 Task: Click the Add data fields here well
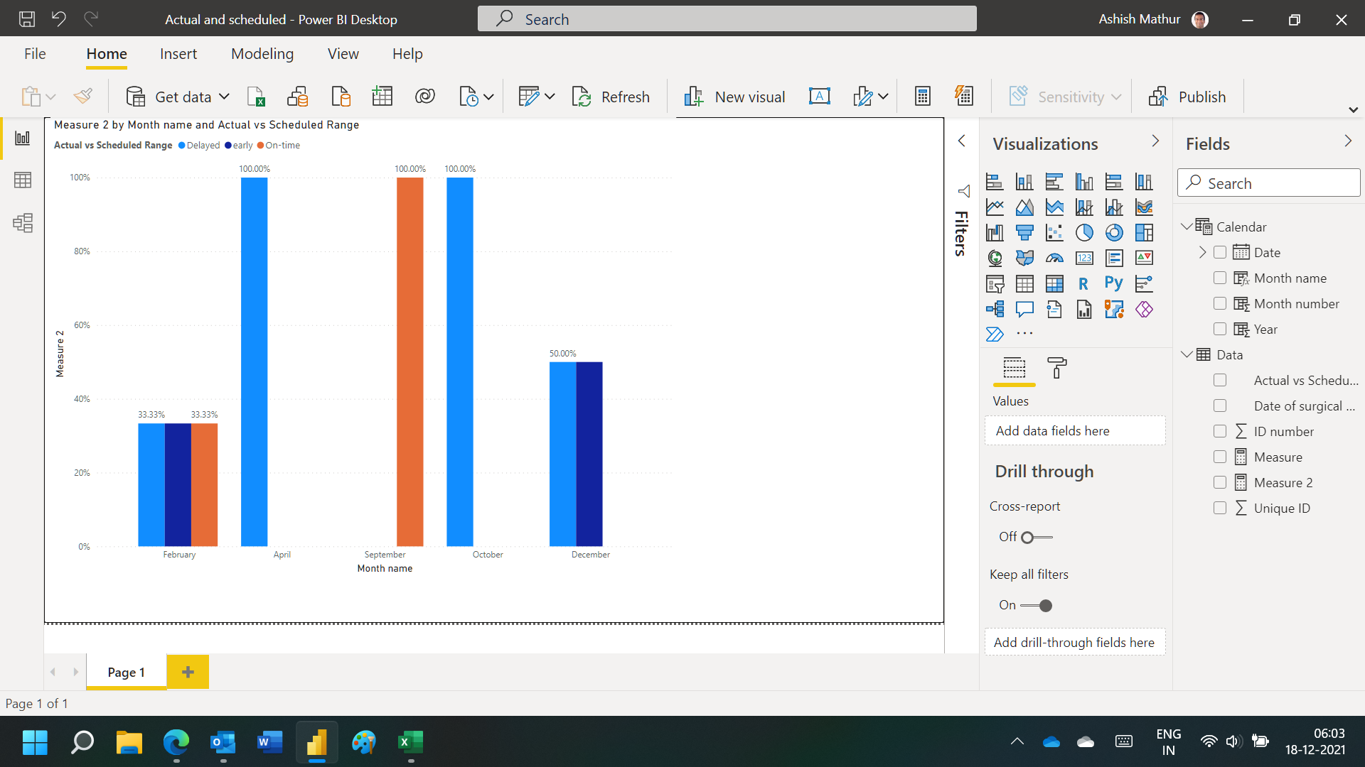1075,431
